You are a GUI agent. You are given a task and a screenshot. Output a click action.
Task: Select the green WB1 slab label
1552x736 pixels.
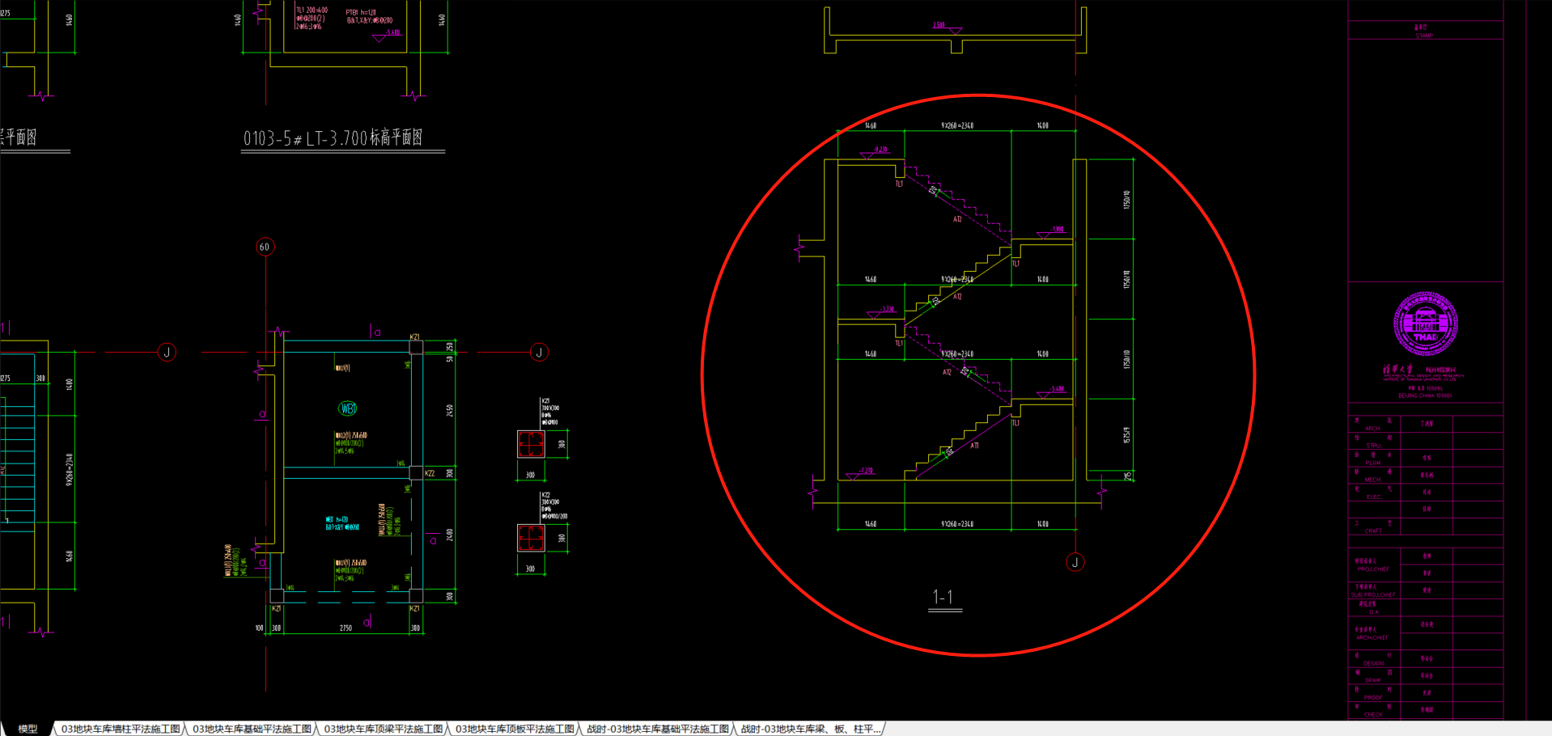[x=347, y=408]
